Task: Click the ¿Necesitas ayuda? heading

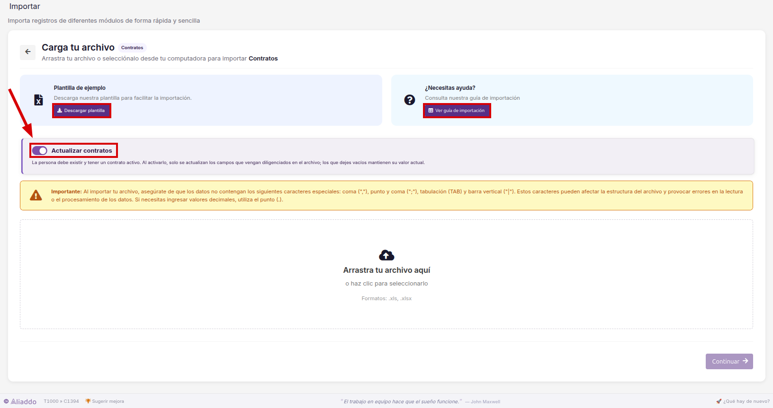Action: [x=450, y=88]
